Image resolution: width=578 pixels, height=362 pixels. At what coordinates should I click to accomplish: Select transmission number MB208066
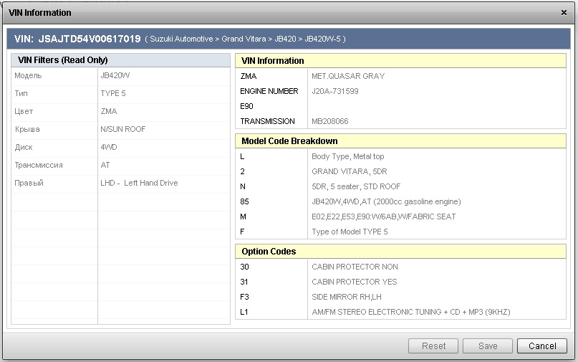pos(330,121)
